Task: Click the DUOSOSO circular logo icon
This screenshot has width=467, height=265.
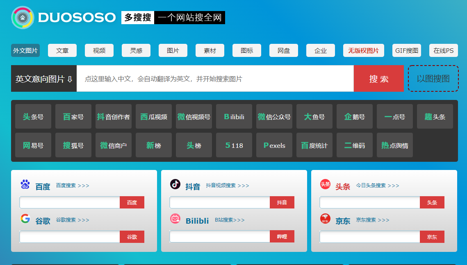Action: 23,18
